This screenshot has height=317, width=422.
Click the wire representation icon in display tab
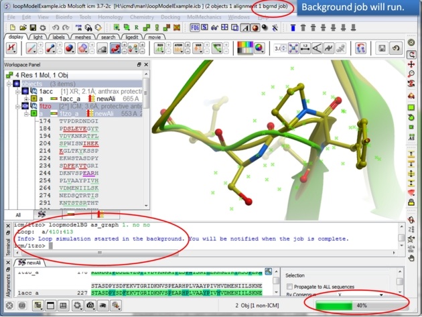click(31, 49)
